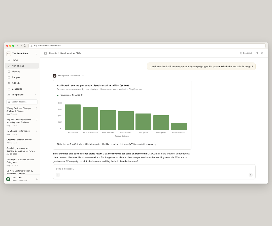
Task: Select the SMS: back-in-stock bar
Action: 90,118
